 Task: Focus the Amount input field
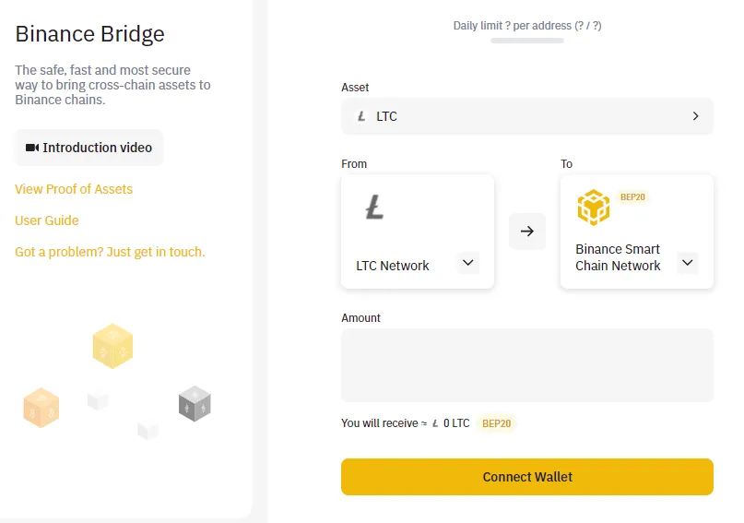coord(527,365)
